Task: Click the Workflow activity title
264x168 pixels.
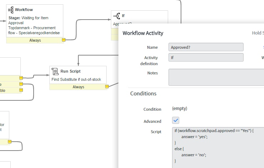Action: click(x=24, y=10)
